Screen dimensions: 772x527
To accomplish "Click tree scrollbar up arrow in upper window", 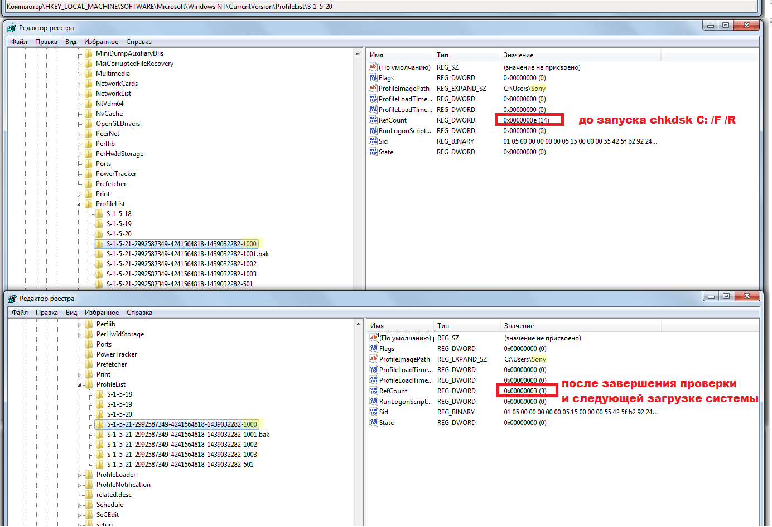I will (x=358, y=53).
